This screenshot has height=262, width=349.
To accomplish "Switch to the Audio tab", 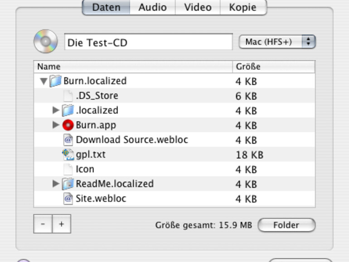I will click(x=152, y=7).
